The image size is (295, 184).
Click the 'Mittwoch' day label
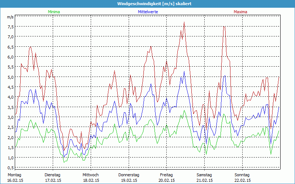click(91, 175)
